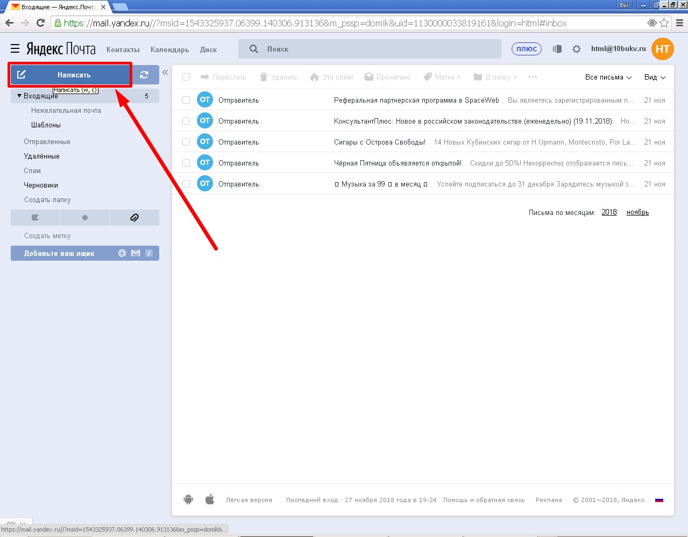
Task: Click the Chrome profile button labeled Вы
Action: click(624, 5)
